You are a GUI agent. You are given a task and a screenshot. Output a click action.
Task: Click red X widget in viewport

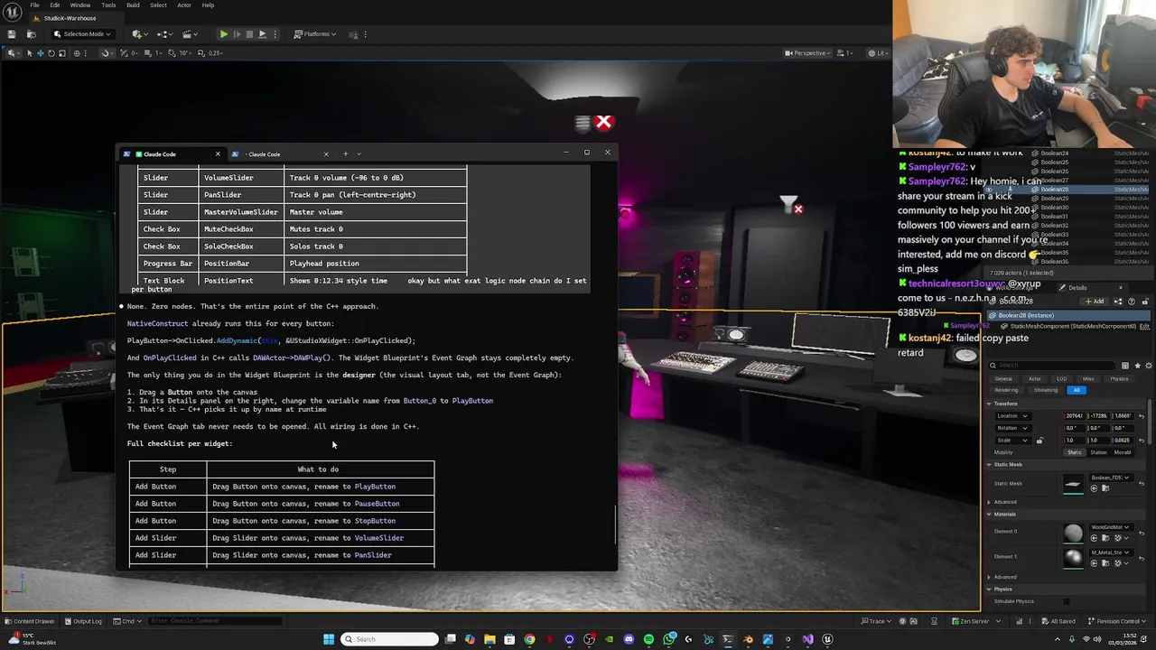[604, 122]
